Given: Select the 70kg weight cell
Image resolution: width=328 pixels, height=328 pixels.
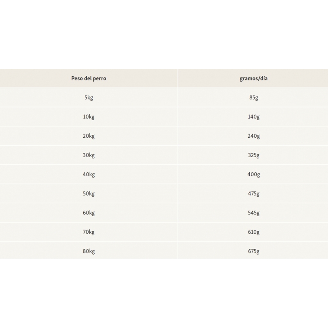Looking at the screenshot, I should pyautogui.click(x=89, y=232).
